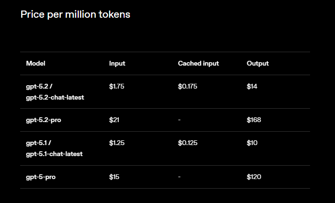This screenshot has height=203, width=335.
Task: Click the $10 output price cell
Action: [253, 143]
